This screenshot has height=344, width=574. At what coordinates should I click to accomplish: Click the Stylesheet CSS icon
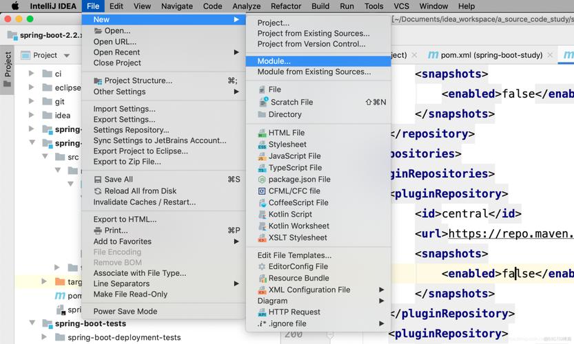click(x=262, y=144)
